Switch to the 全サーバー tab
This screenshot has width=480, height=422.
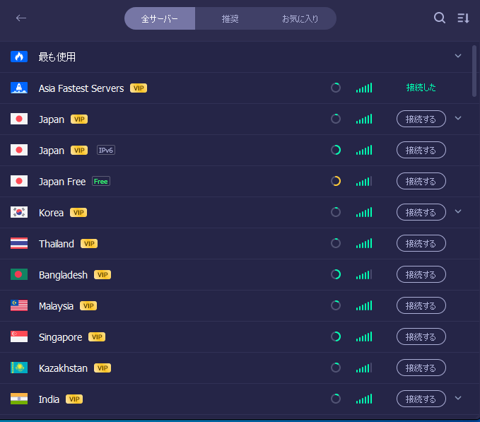tap(160, 19)
